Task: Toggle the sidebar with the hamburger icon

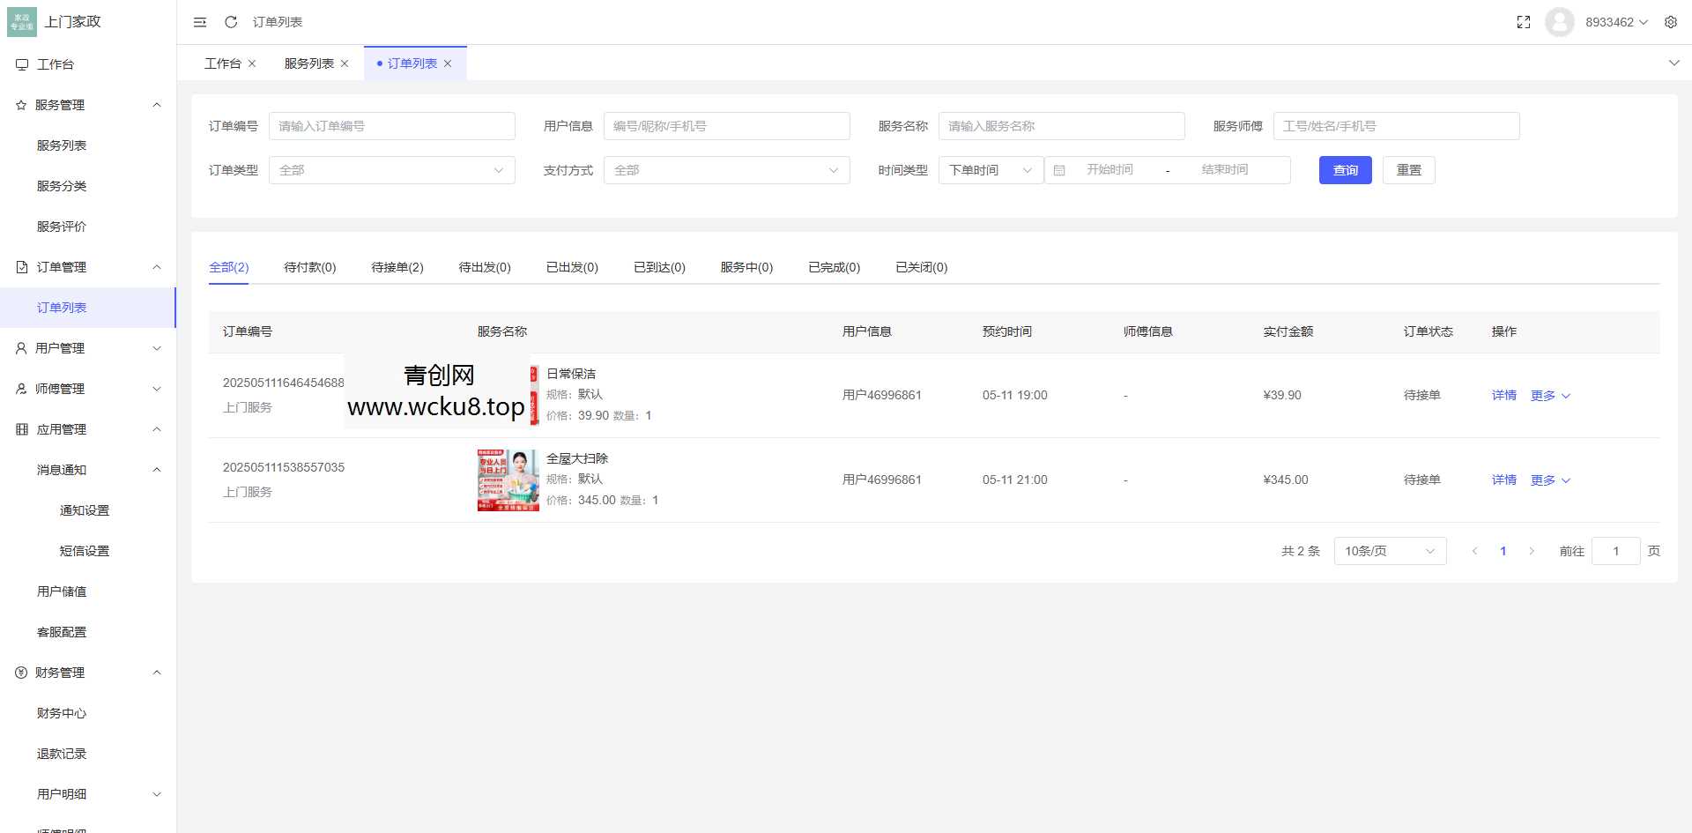Action: pos(200,22)
